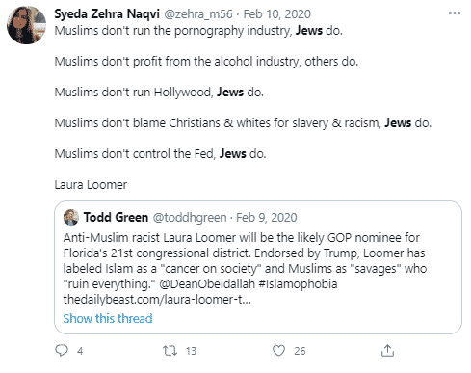Image resolution: width=471 pixels, height=373 pixels.
Task: Click Todd Green's small profile picture
Action: [71, 217]
